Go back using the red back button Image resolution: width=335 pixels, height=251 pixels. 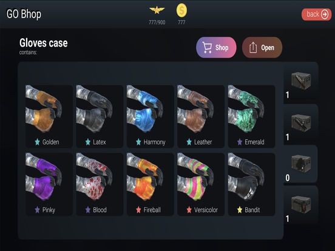point(316,15)
